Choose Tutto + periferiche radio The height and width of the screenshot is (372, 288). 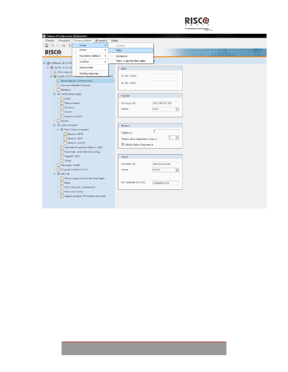coord(131,61)
